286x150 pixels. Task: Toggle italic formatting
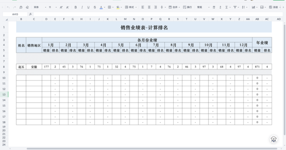click(x=82, y=7)
